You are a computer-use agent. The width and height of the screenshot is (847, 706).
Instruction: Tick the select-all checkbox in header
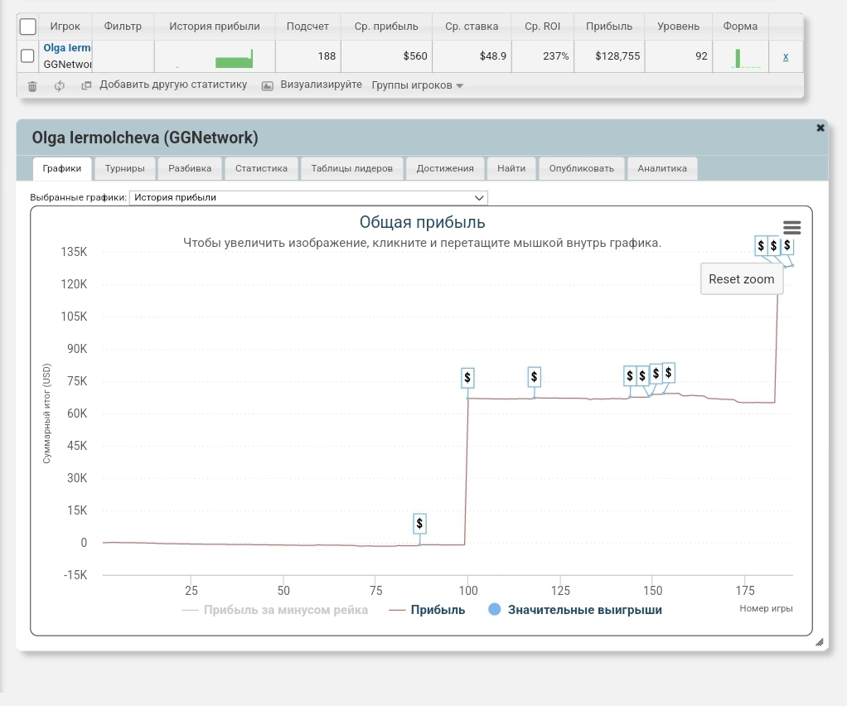28,27
